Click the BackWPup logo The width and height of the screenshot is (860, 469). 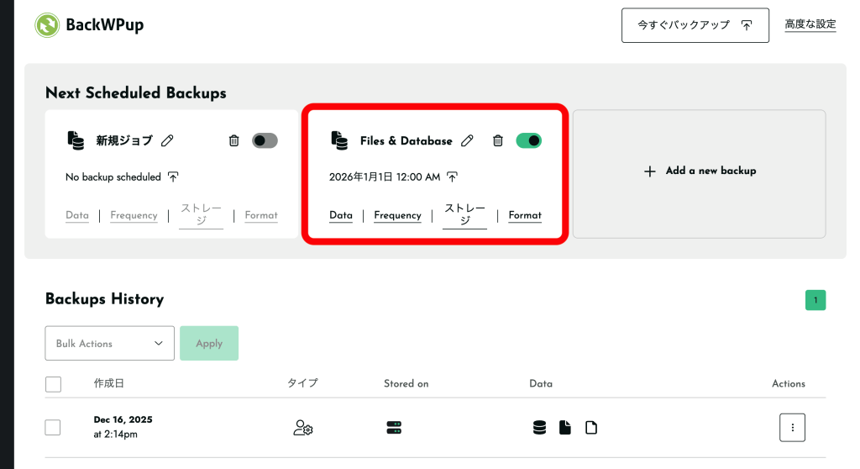coord(48,25)
